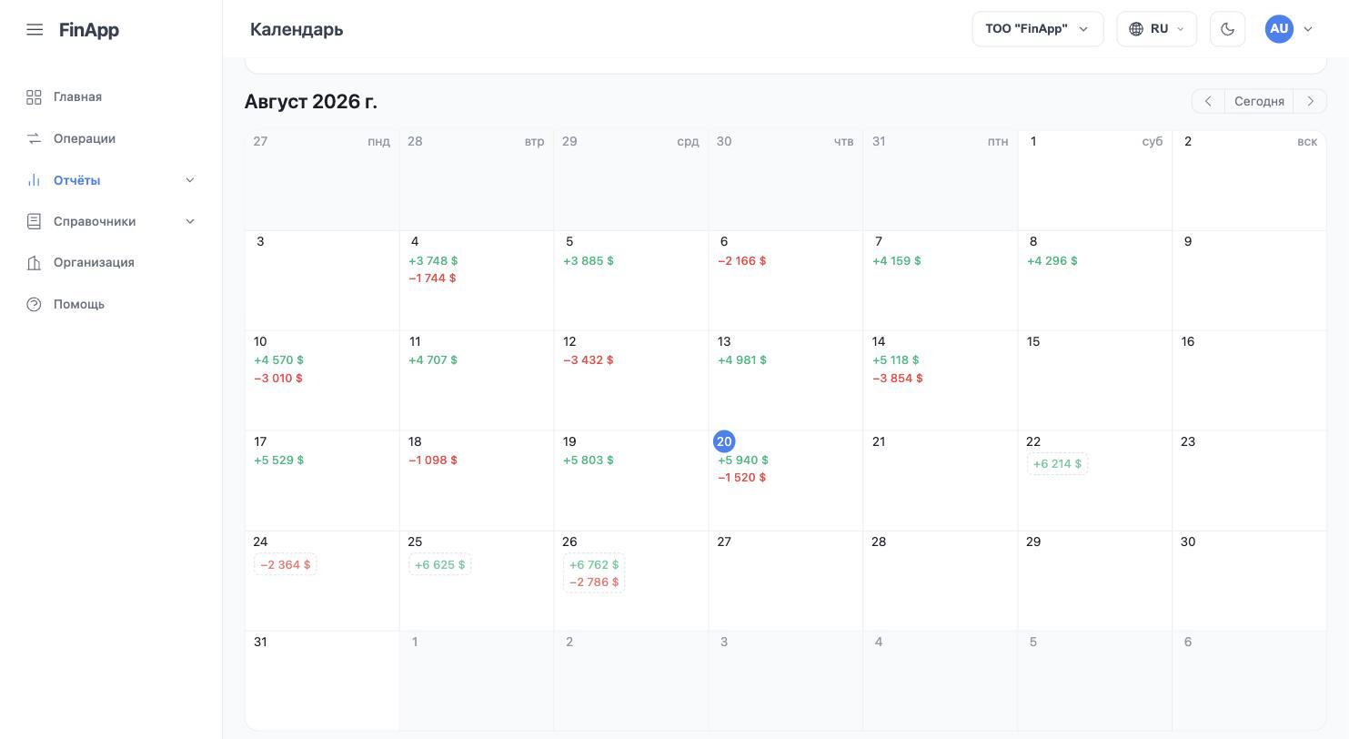This screenshot has height=739, width=1349.
Task: Click expense −1 744 $ on August 4
Action: pyautogui.click(x=432, y=278)
